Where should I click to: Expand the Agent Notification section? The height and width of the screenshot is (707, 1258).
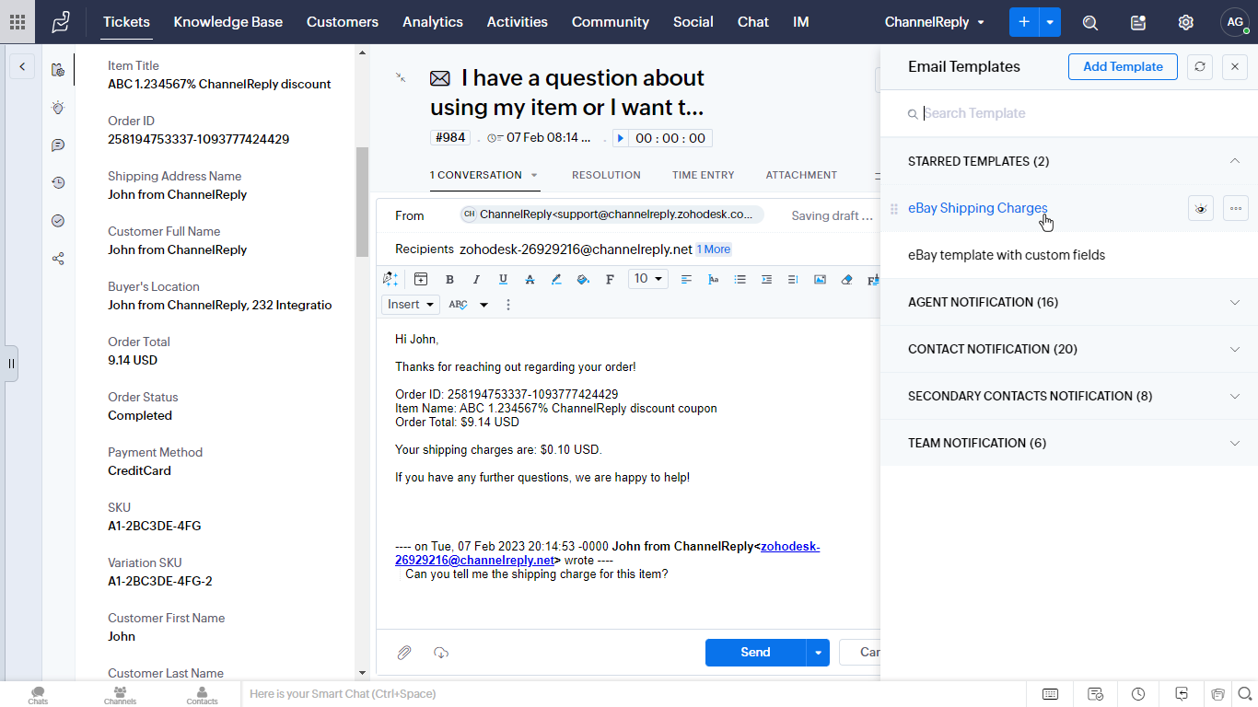click(x=1235, y=302)
